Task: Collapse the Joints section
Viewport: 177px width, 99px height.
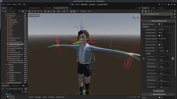Action: pyautogui.click(x=145, y=54)
